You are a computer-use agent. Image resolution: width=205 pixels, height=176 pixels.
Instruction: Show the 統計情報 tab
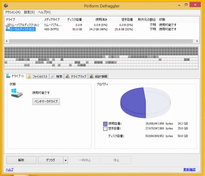pos(98,76)
